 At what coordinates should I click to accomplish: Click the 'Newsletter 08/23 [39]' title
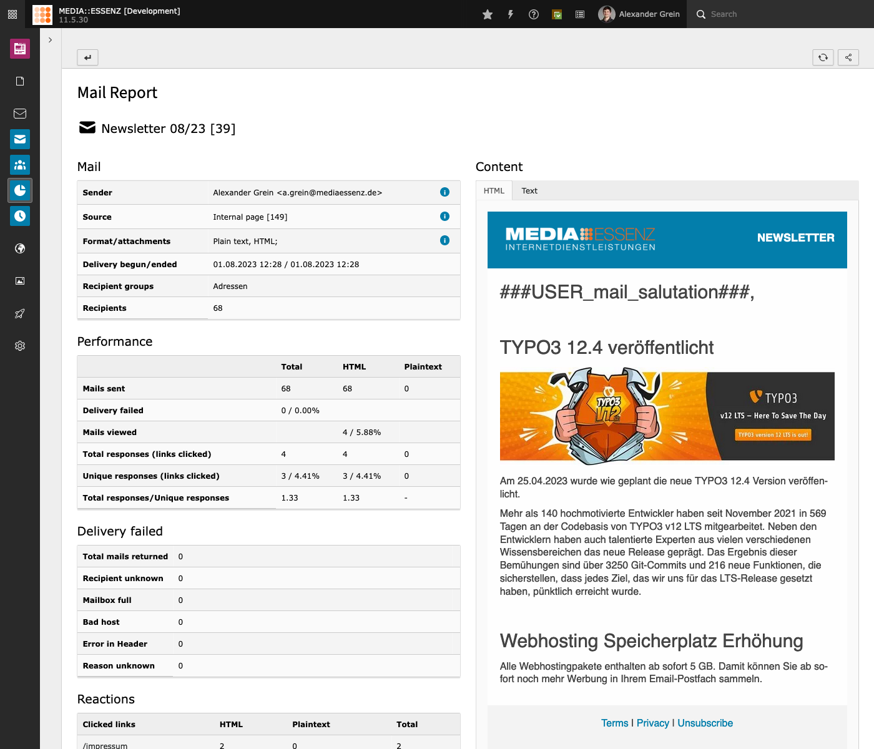point(169,129)
